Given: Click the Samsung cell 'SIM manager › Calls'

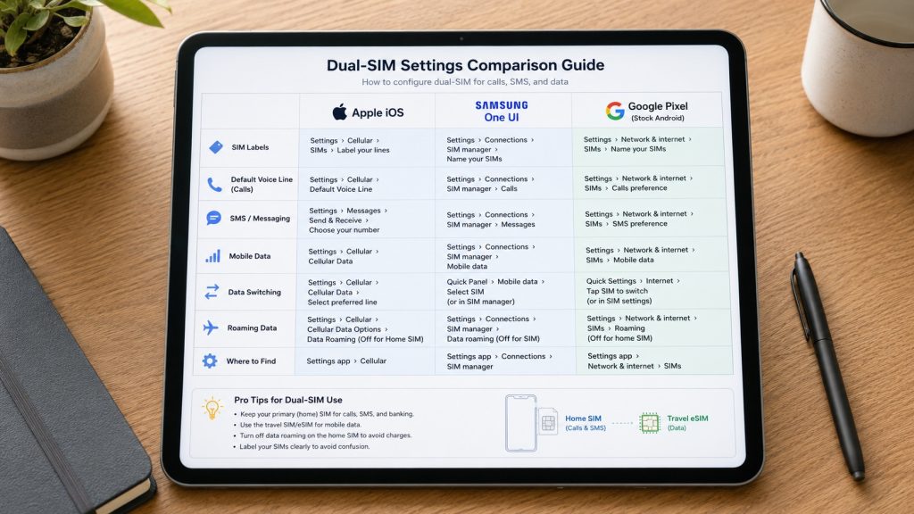Looking at the screenshot, I should pos(481,189).
